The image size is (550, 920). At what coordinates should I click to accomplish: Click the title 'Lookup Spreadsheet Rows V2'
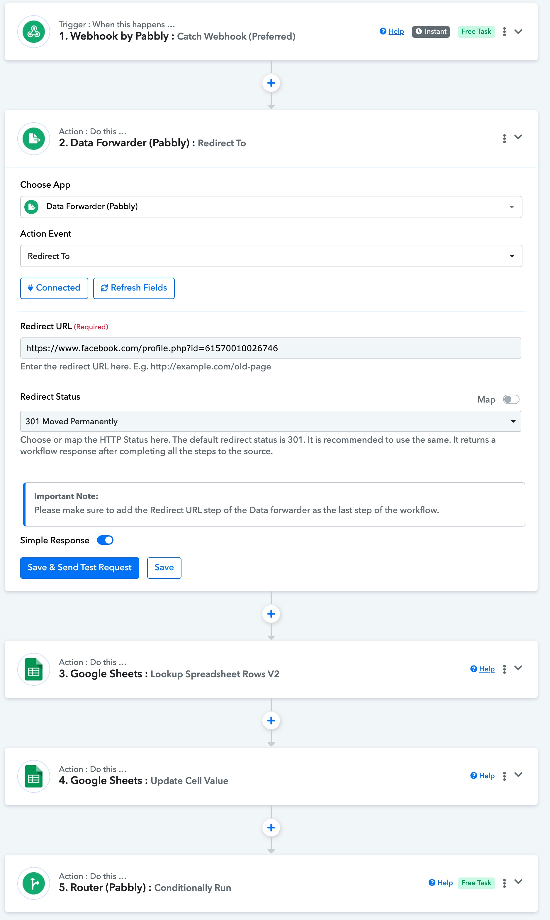(x=215, y=674)
